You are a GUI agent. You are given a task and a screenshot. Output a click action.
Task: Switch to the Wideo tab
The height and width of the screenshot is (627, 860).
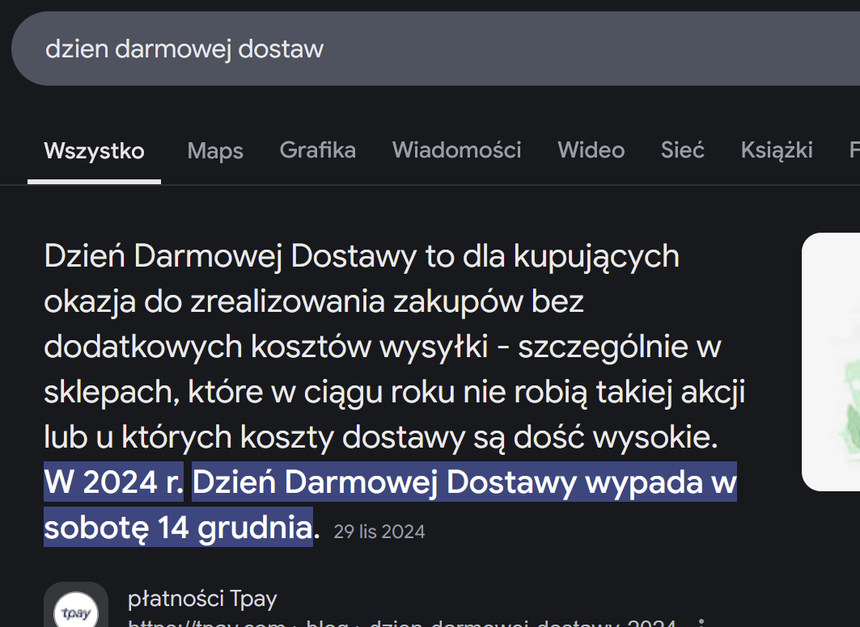pyautogui.click(x=591, y=150)
